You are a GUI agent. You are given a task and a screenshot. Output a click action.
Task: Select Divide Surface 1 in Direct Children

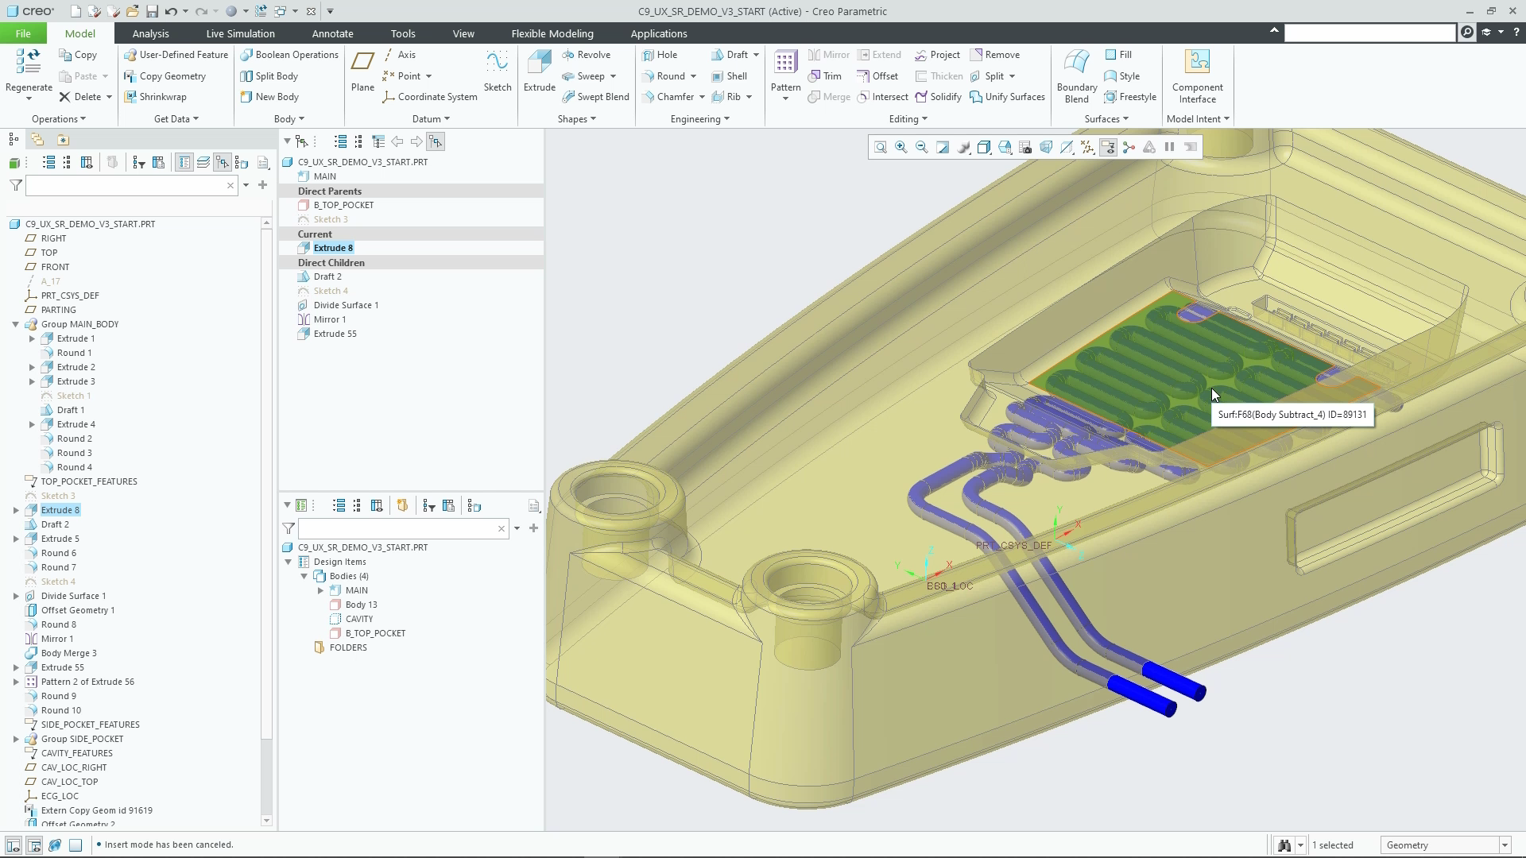pos(346,305)
